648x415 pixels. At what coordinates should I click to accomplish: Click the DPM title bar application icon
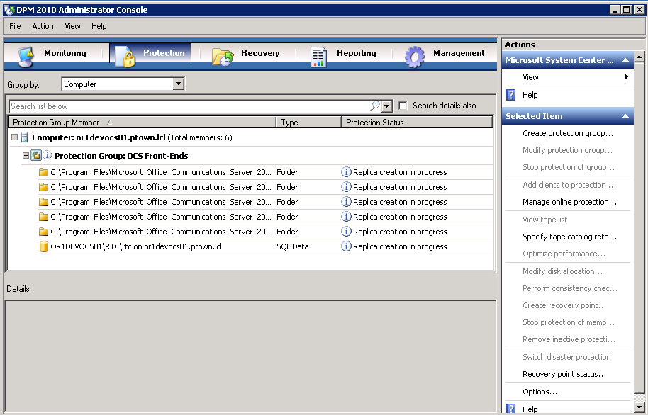pos(9,10)
